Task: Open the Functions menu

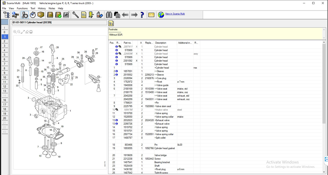Action: tap(22, 8)
